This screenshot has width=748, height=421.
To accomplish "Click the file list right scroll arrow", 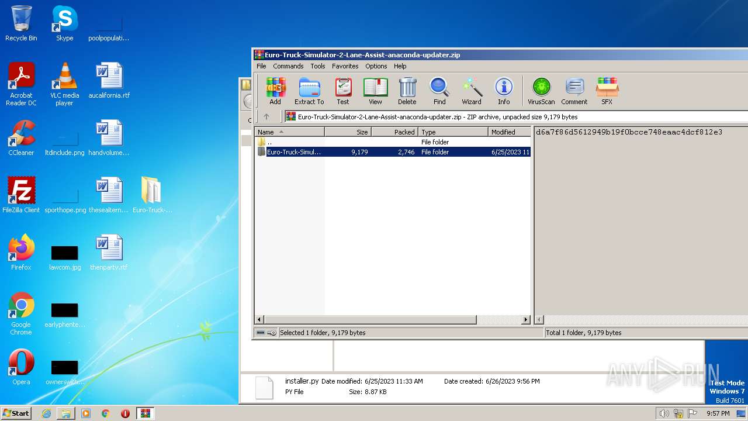I will click(526, 320).
